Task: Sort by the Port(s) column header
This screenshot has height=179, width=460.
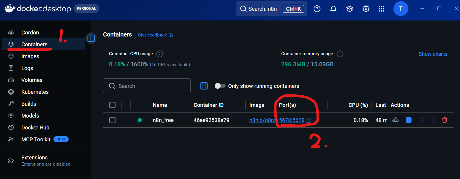Action: [287, 105]
